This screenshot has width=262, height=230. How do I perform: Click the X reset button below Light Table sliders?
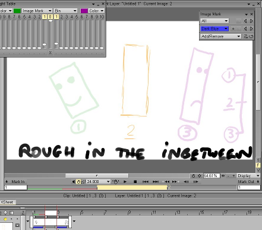point(50,53)
